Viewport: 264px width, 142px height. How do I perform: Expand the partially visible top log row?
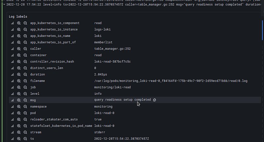[4, 1]
